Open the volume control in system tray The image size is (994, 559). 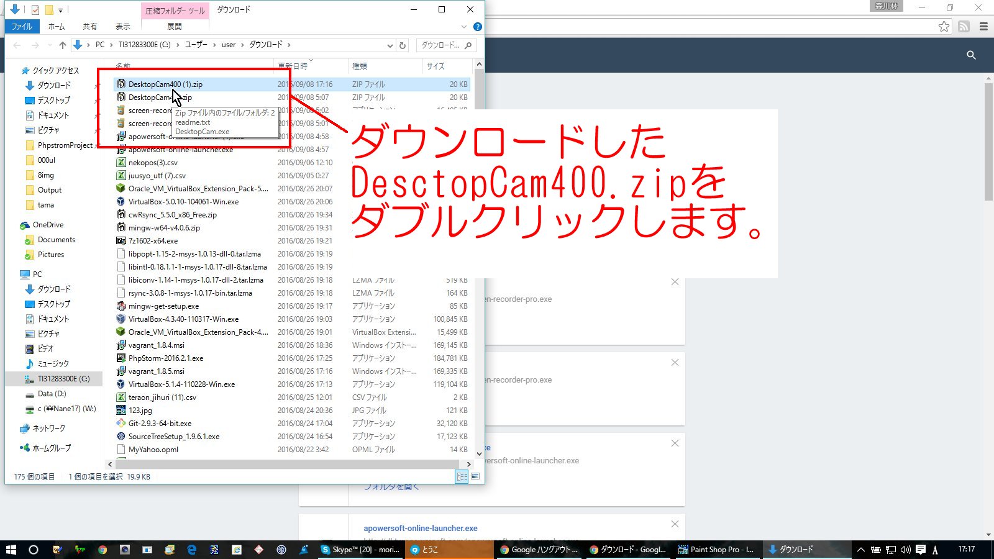(x=905, y=550)
